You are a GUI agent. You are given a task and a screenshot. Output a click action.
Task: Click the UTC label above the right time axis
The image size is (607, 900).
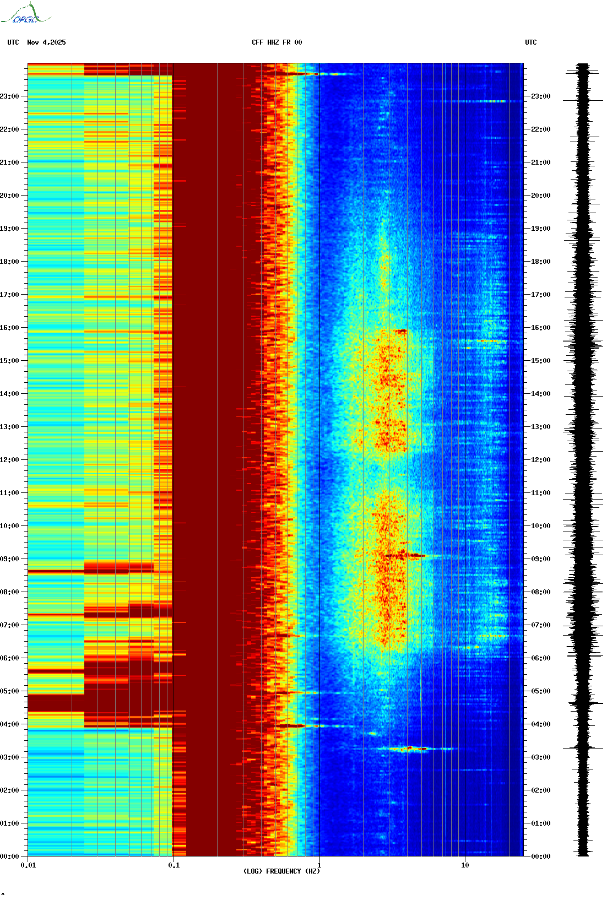coord(531,42)
